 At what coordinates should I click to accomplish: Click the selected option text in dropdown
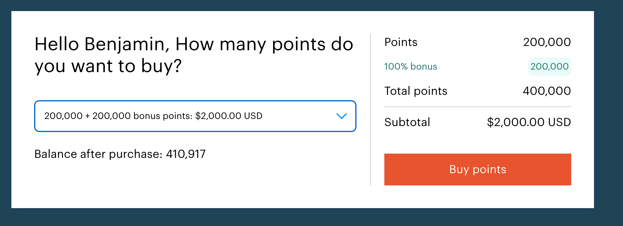tap(153, 116)
